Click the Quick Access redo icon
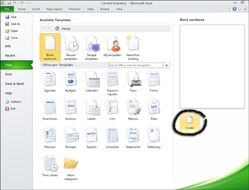 pos(22,3)
